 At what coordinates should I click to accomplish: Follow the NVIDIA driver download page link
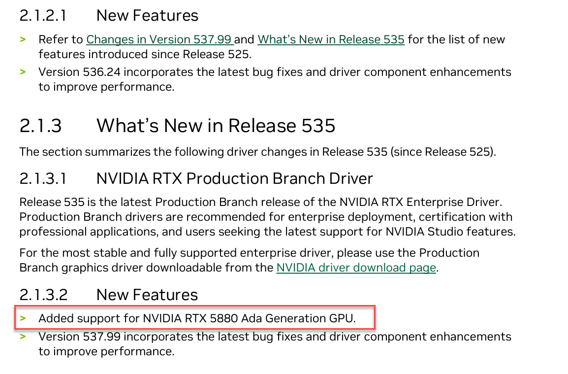tap(356, 268)
